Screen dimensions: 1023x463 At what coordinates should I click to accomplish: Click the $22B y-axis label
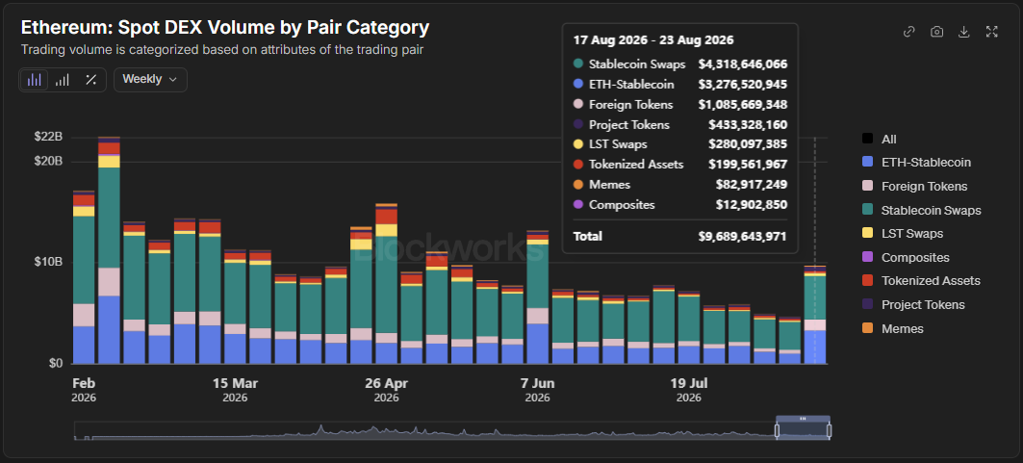(x=48, y=137)
